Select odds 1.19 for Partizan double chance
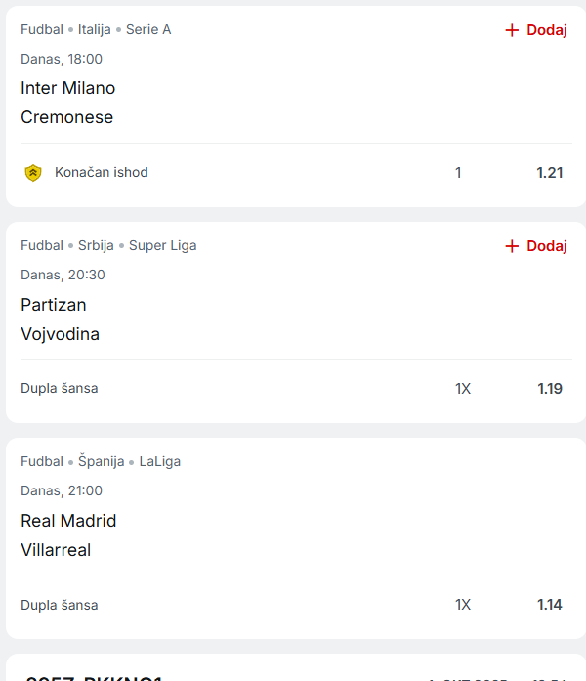The width and height of the screenshot is (586, 681). (x=549, y=389)
